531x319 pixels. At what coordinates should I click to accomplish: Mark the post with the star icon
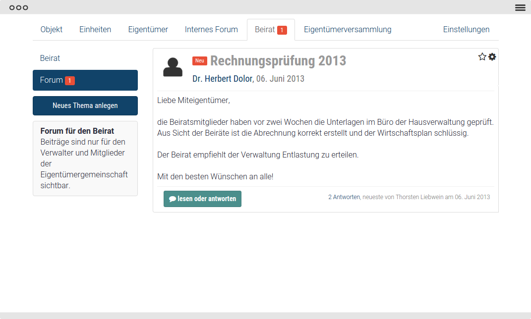482,57
